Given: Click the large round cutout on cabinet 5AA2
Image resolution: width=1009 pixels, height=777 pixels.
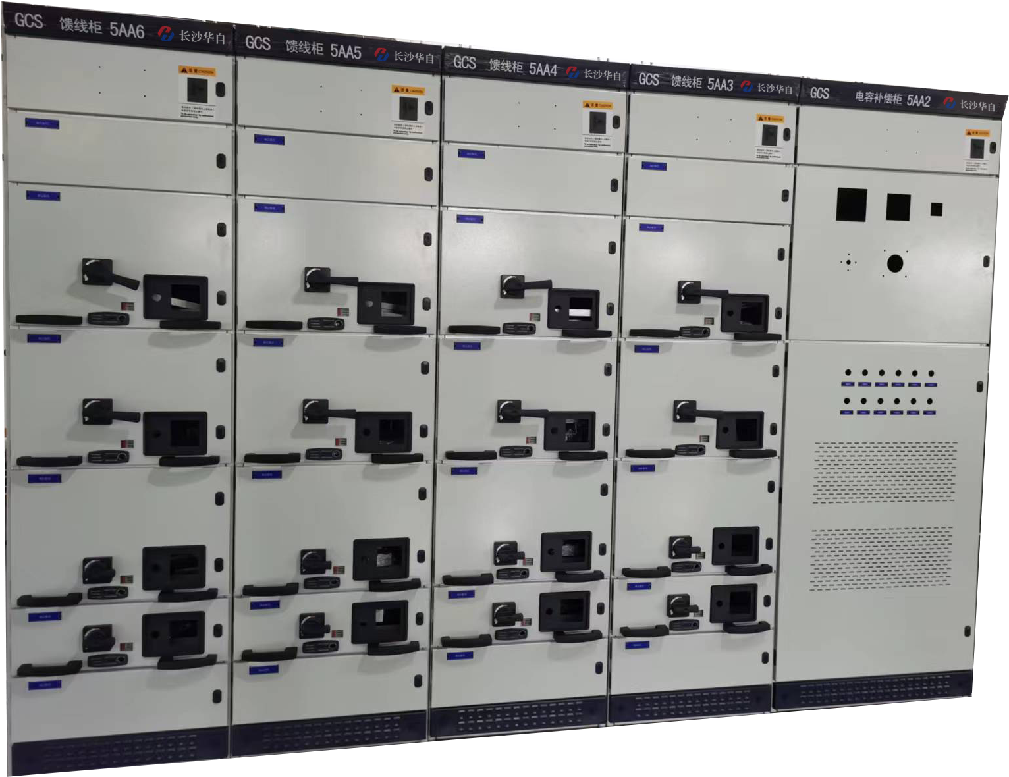Looking at the screenshot, I should click(894, 263).
